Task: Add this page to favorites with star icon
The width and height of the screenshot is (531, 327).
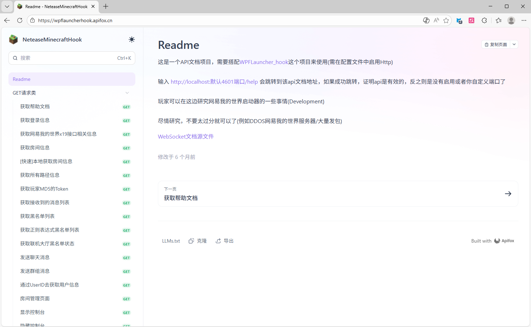Action: (446, 20)
